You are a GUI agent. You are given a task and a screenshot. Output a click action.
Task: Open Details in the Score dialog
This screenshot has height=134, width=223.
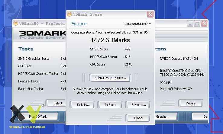click(82, 105)
